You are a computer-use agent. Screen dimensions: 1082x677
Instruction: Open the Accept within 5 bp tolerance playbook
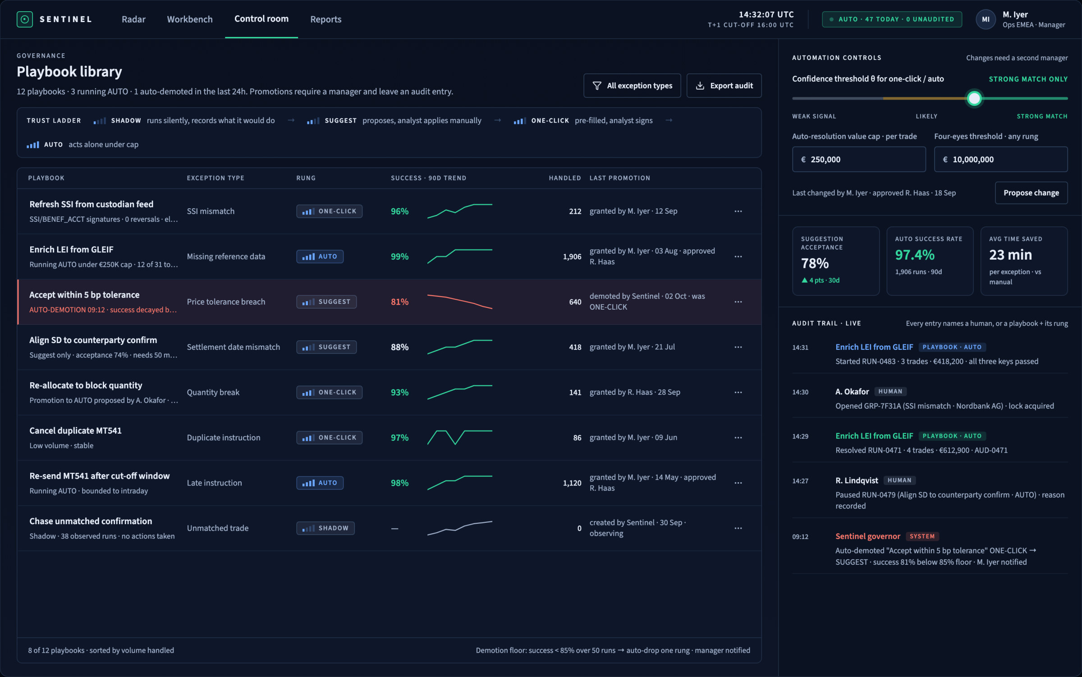point(84,295)
